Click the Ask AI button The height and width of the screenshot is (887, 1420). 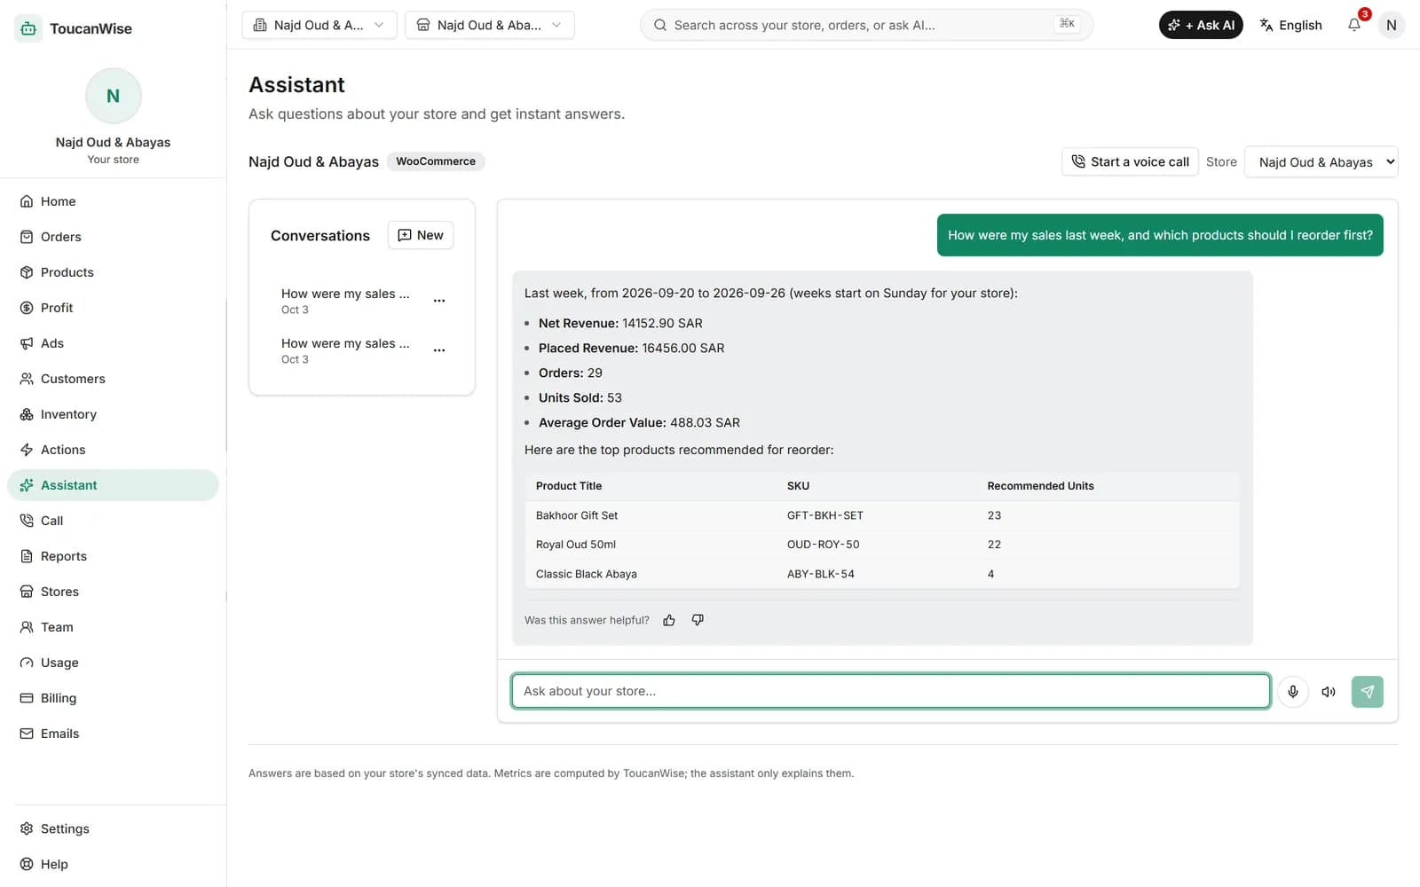pos(1201,25)
